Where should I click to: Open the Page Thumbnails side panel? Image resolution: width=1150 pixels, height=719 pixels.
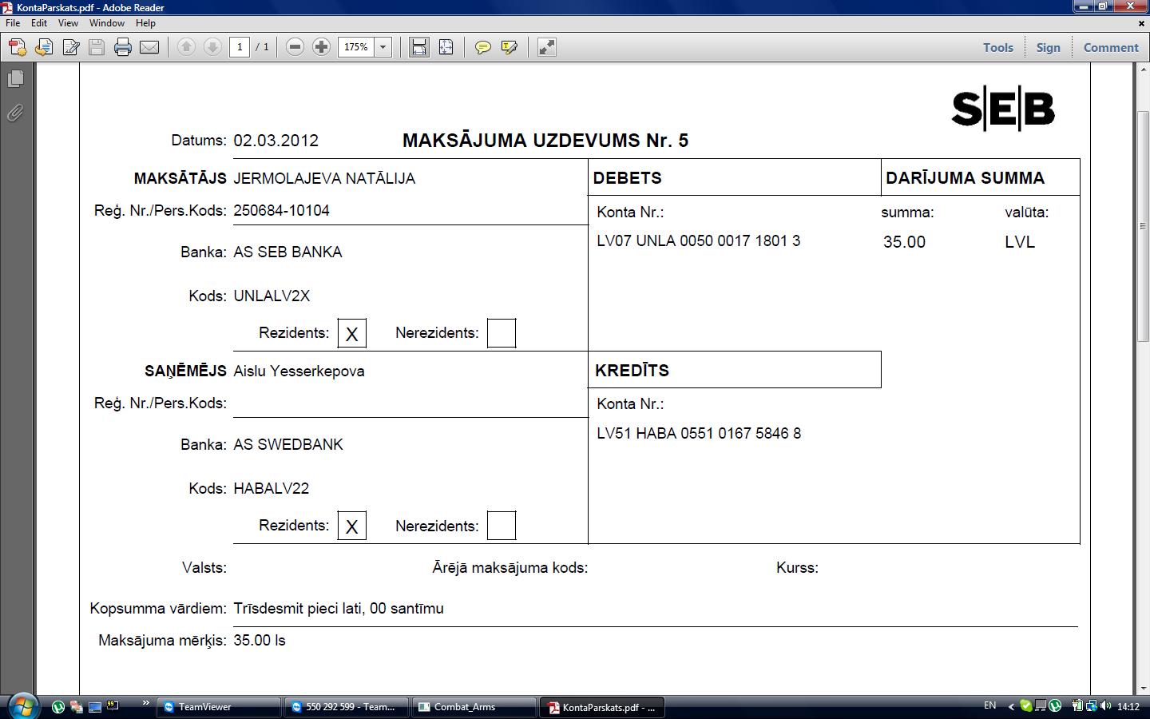[x=15, y=79]
